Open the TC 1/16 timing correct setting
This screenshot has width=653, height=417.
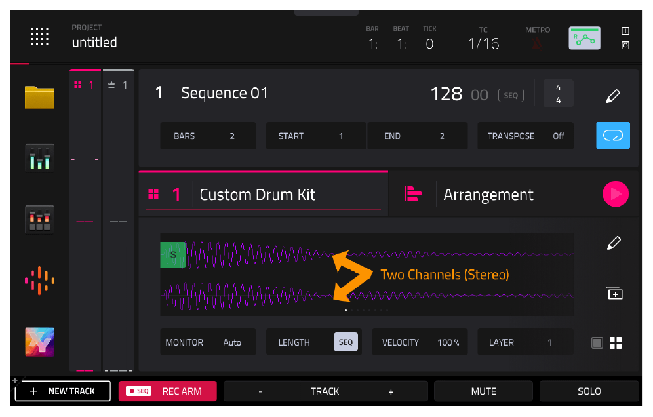483,39
